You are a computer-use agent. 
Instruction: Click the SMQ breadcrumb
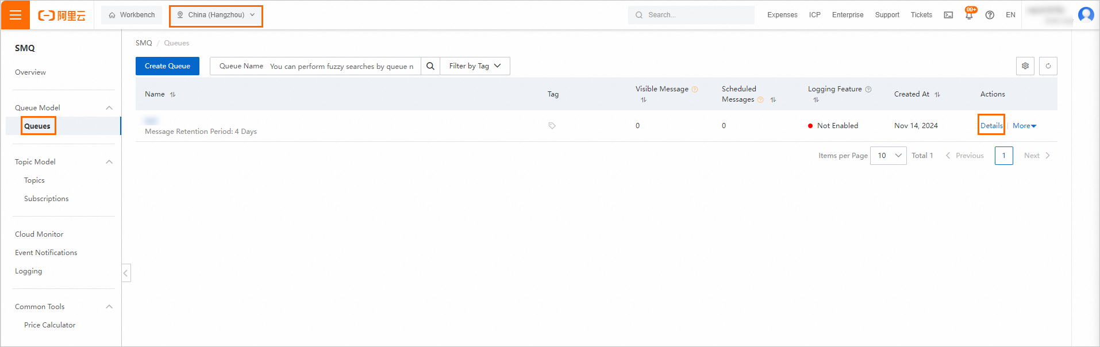click(144, 43)
